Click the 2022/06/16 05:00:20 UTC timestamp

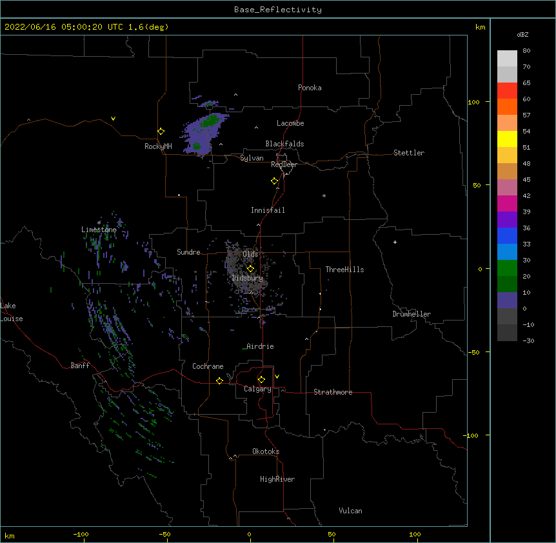86,27
